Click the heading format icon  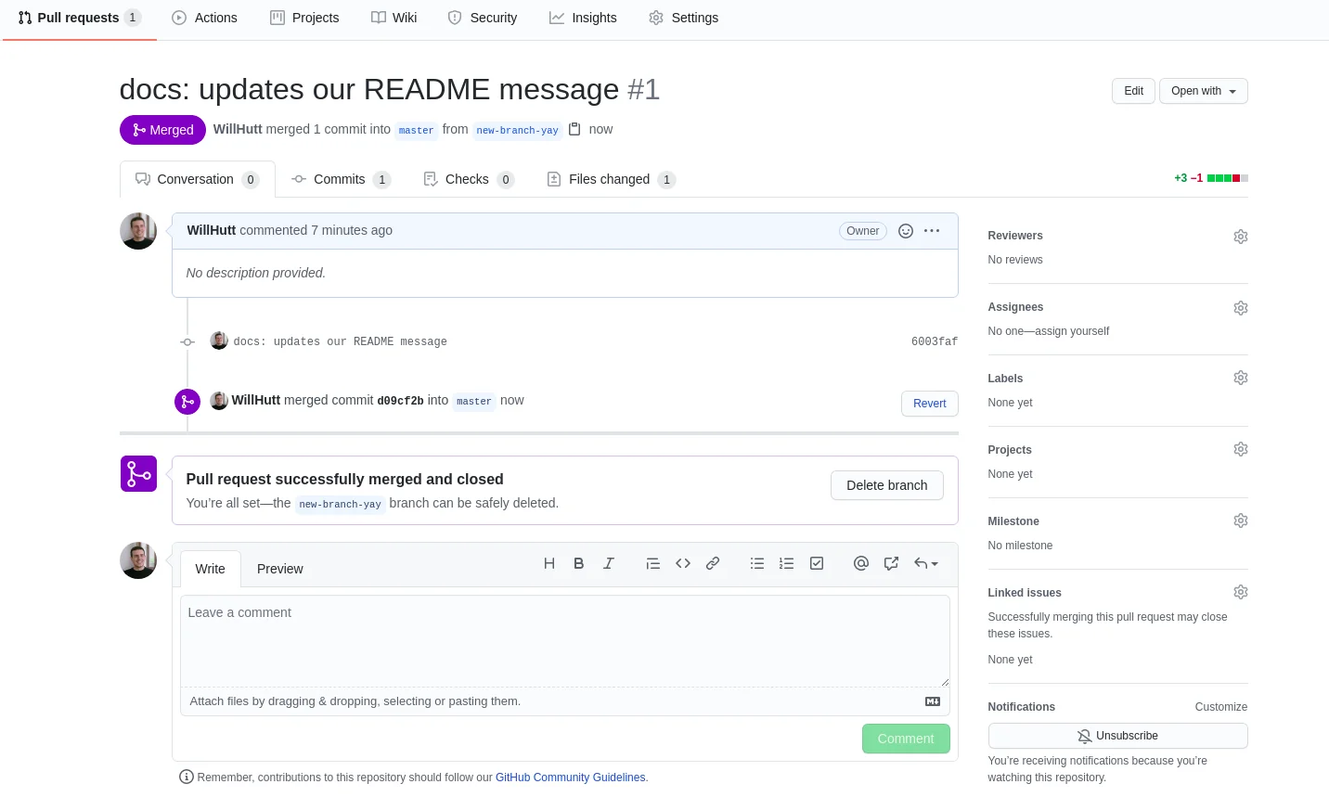tap(549, 563)
